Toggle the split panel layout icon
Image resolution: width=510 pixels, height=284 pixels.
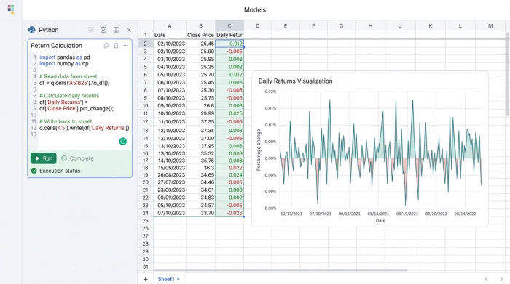tap(116, 30)
